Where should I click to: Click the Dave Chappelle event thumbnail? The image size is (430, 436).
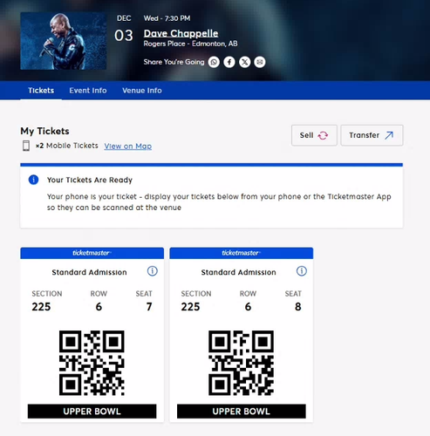[x=64, y=41]
